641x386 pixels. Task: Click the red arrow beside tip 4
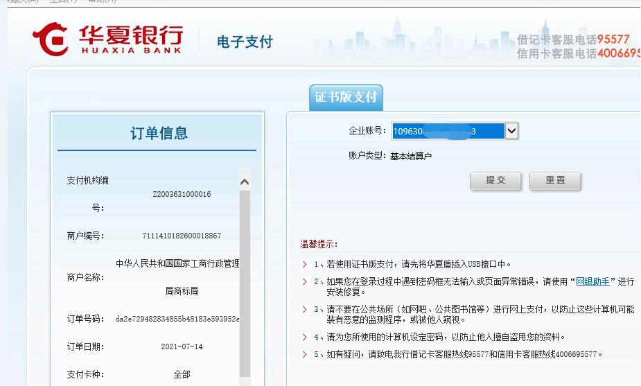pyautogui.click(x=304, y=337)
